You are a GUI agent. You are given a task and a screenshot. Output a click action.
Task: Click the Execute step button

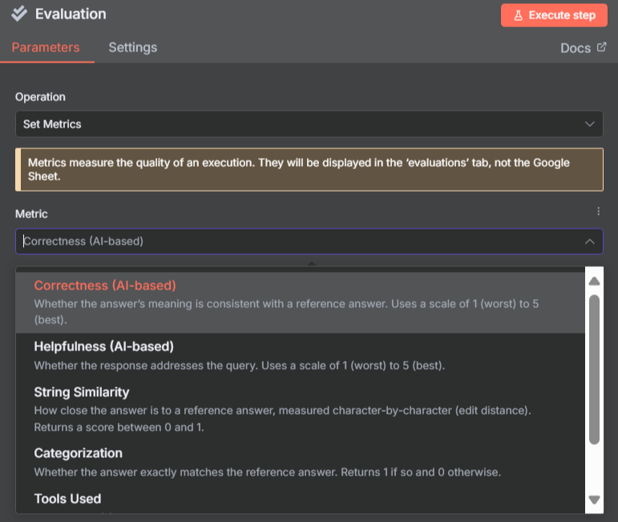pos(554,15)
